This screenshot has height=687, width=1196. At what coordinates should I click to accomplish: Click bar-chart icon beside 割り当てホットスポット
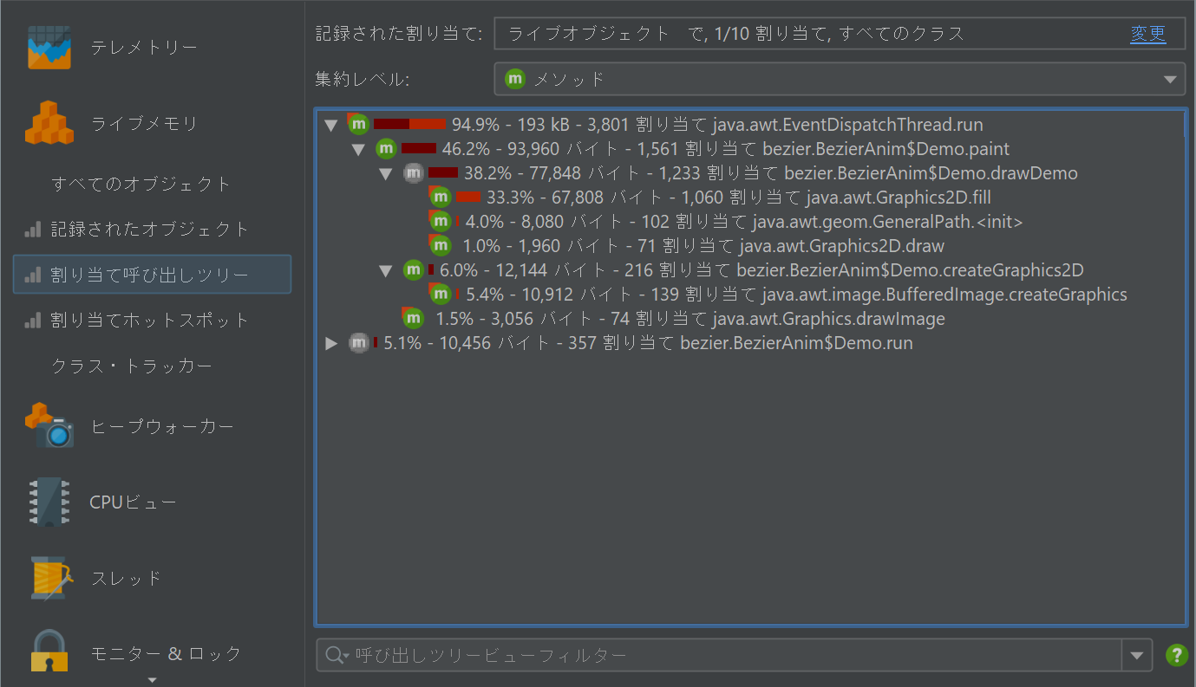pyautogui.click(x=33, y=321)
